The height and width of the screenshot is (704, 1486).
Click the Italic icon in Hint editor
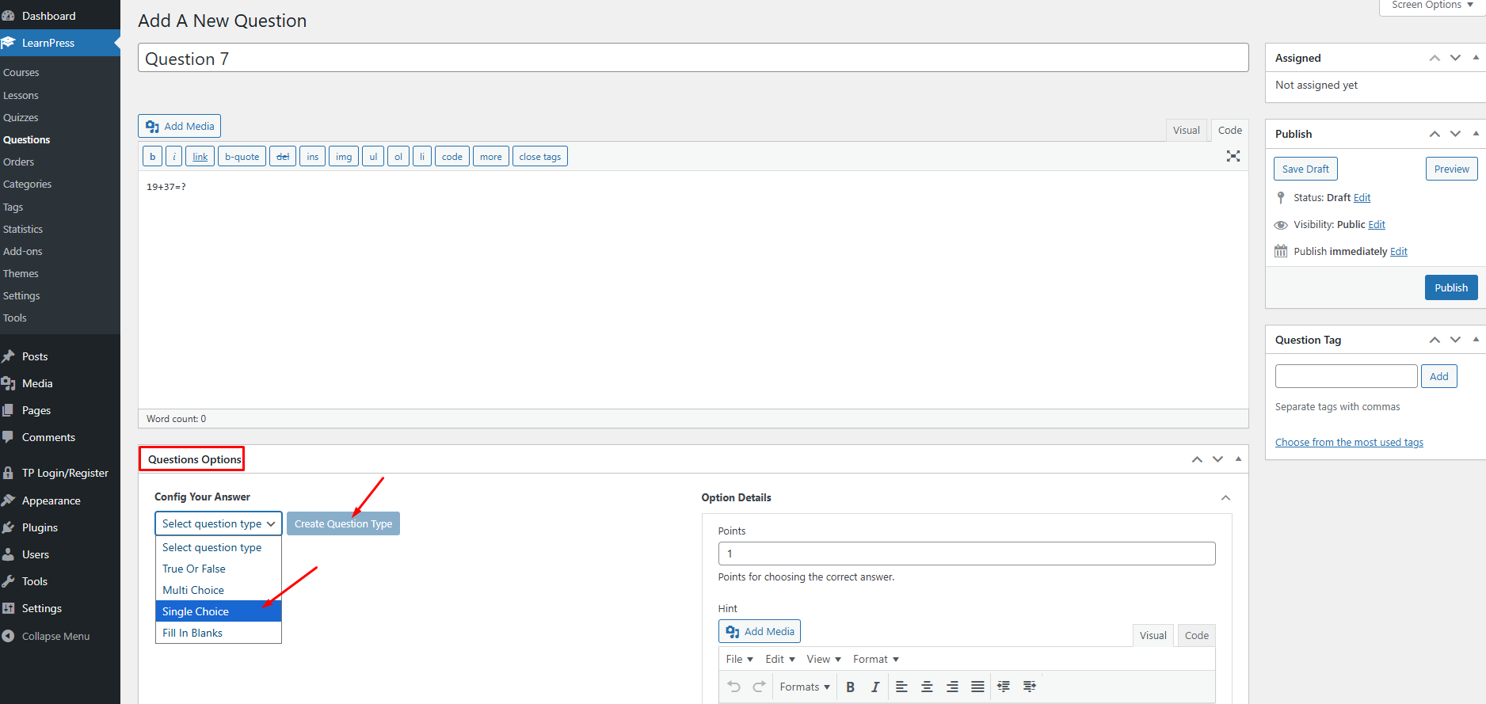pos(874,687)
